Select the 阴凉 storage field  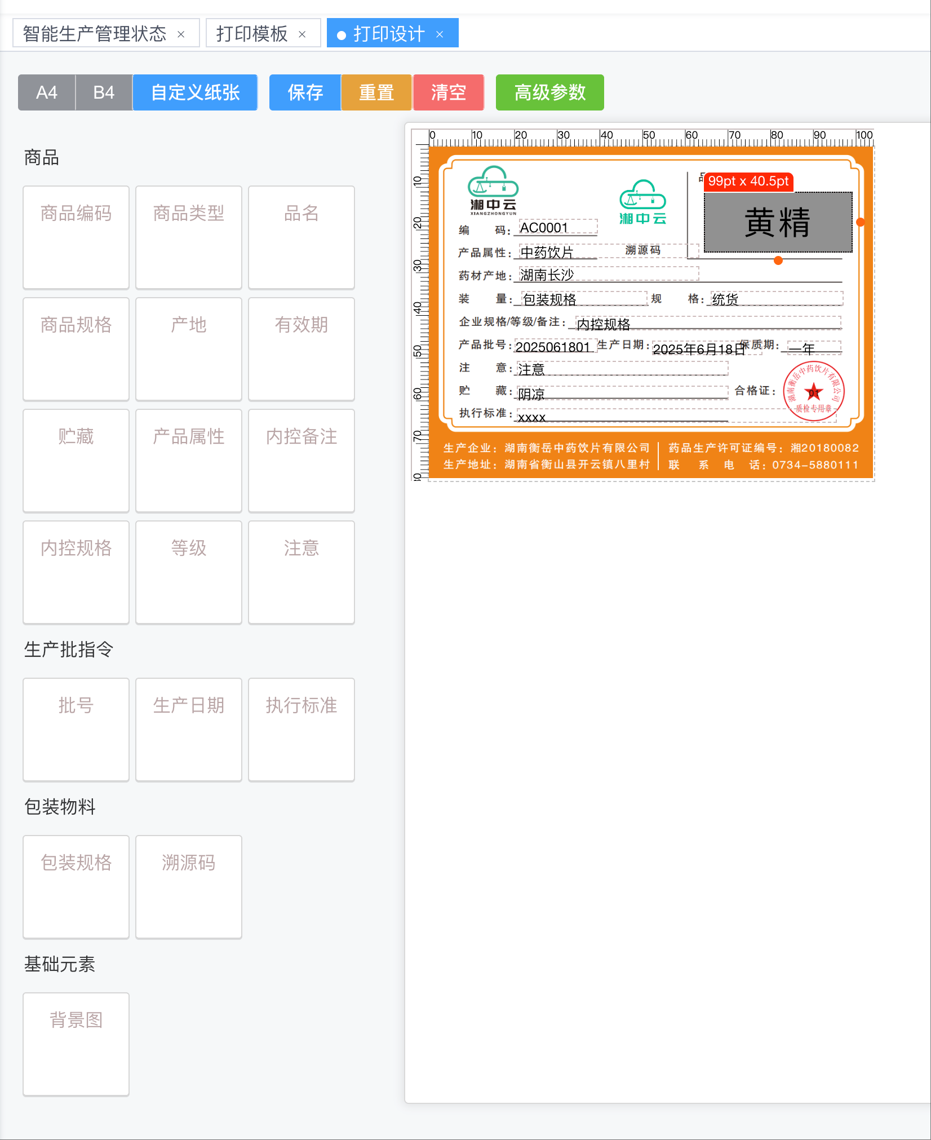click(x=622, y=394)
